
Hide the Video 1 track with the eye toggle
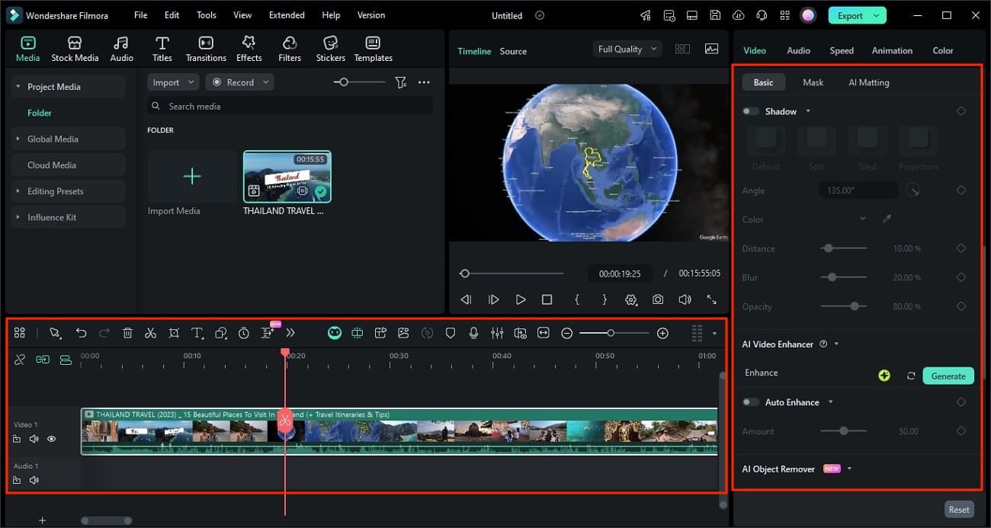point(51,439)
